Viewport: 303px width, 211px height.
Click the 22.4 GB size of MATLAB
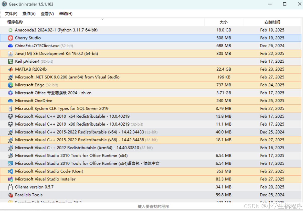(x=224, y=69)
